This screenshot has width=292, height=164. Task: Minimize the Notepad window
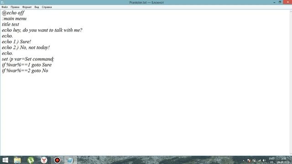[274, 2]
